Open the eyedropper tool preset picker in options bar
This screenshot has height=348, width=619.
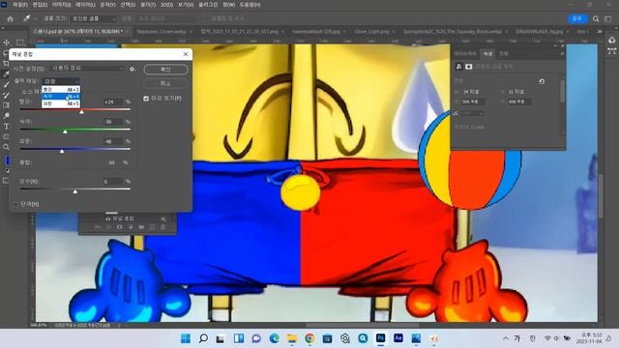(28, 18)
